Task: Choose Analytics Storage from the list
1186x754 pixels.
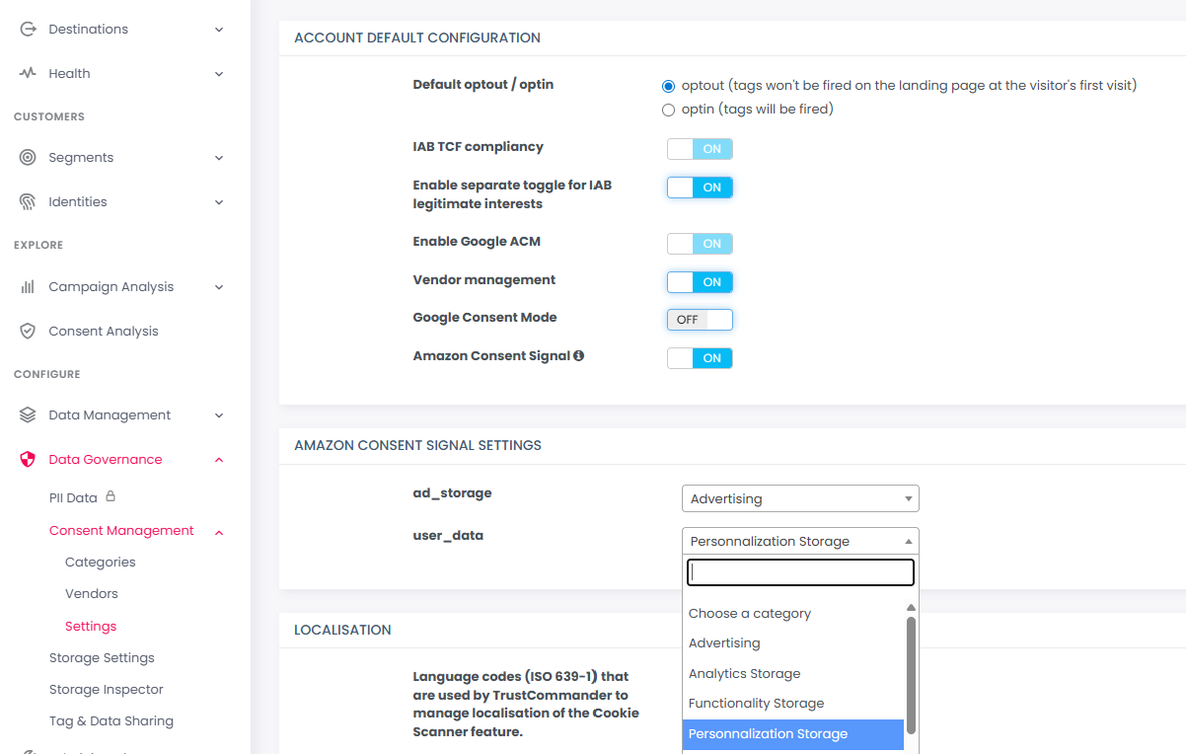Action: [744, 674]
